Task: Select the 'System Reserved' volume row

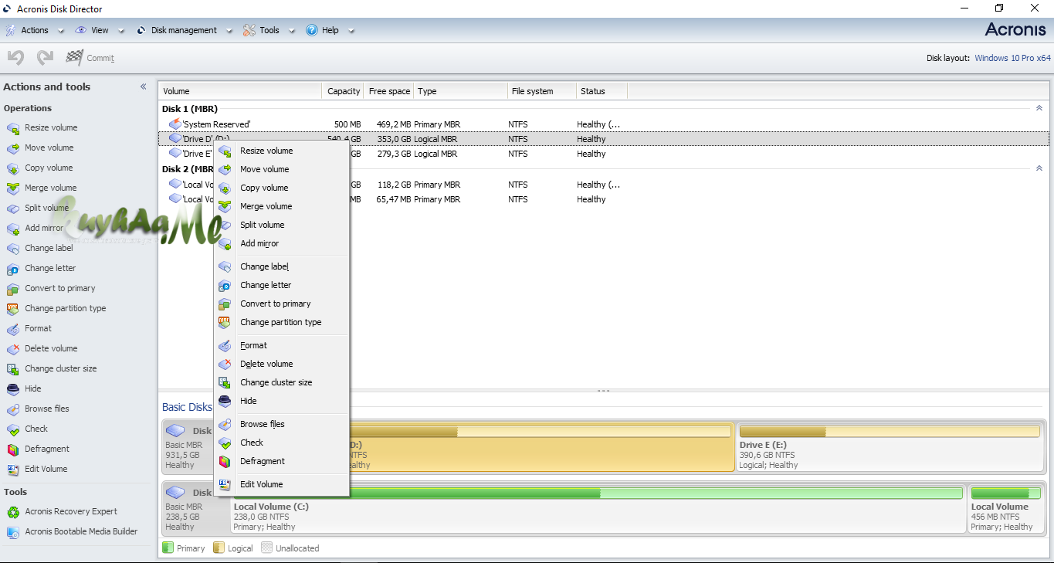Action: (604, 124)
